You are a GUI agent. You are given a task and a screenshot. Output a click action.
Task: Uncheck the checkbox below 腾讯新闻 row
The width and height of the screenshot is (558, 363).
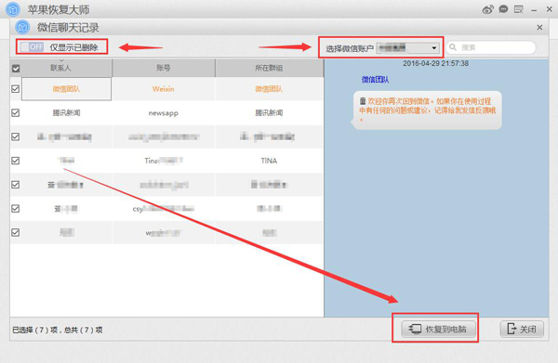point(16,136)
